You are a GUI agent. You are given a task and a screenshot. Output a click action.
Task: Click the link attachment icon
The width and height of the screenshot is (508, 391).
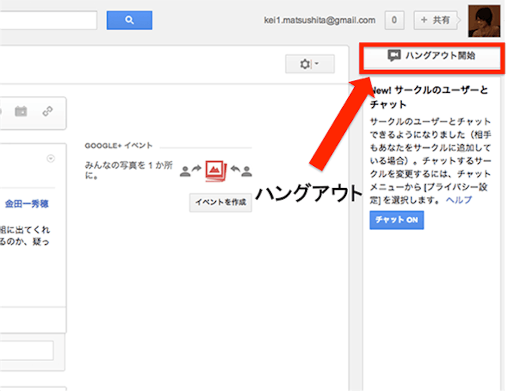[48, 111]
